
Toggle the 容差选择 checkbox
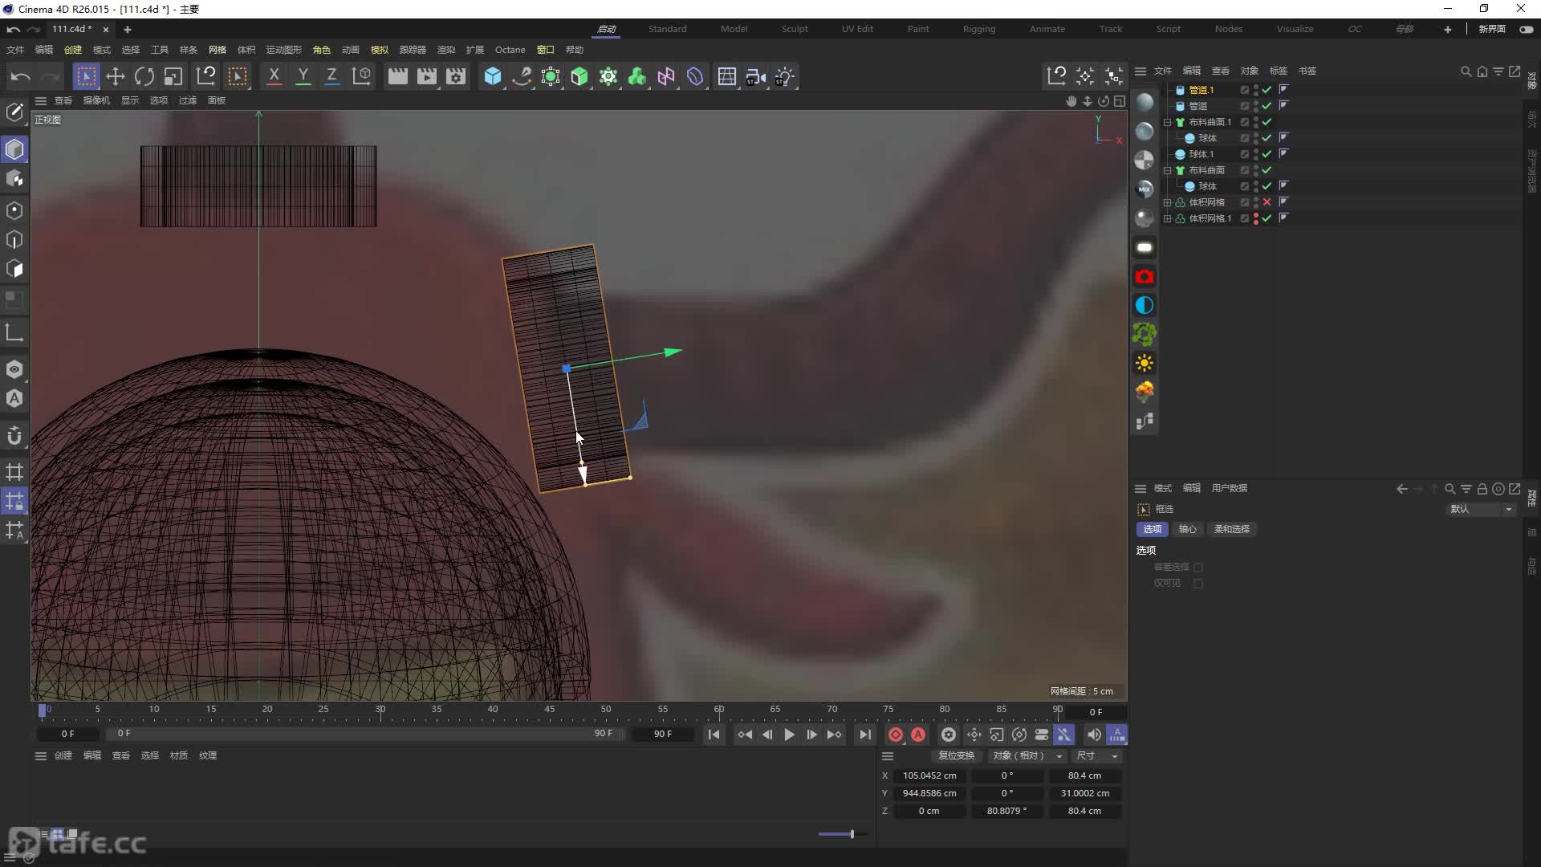[1198, 568]
